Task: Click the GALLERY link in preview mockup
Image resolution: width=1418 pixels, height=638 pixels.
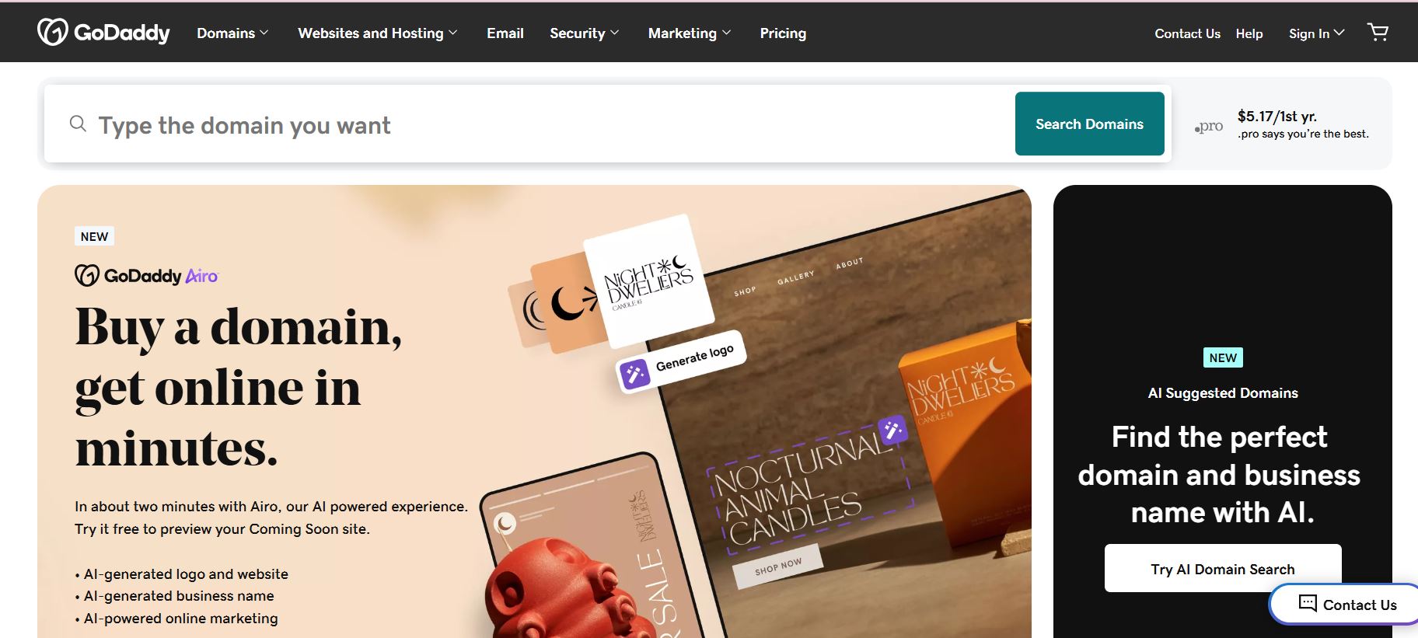Action: click(796, 277)
